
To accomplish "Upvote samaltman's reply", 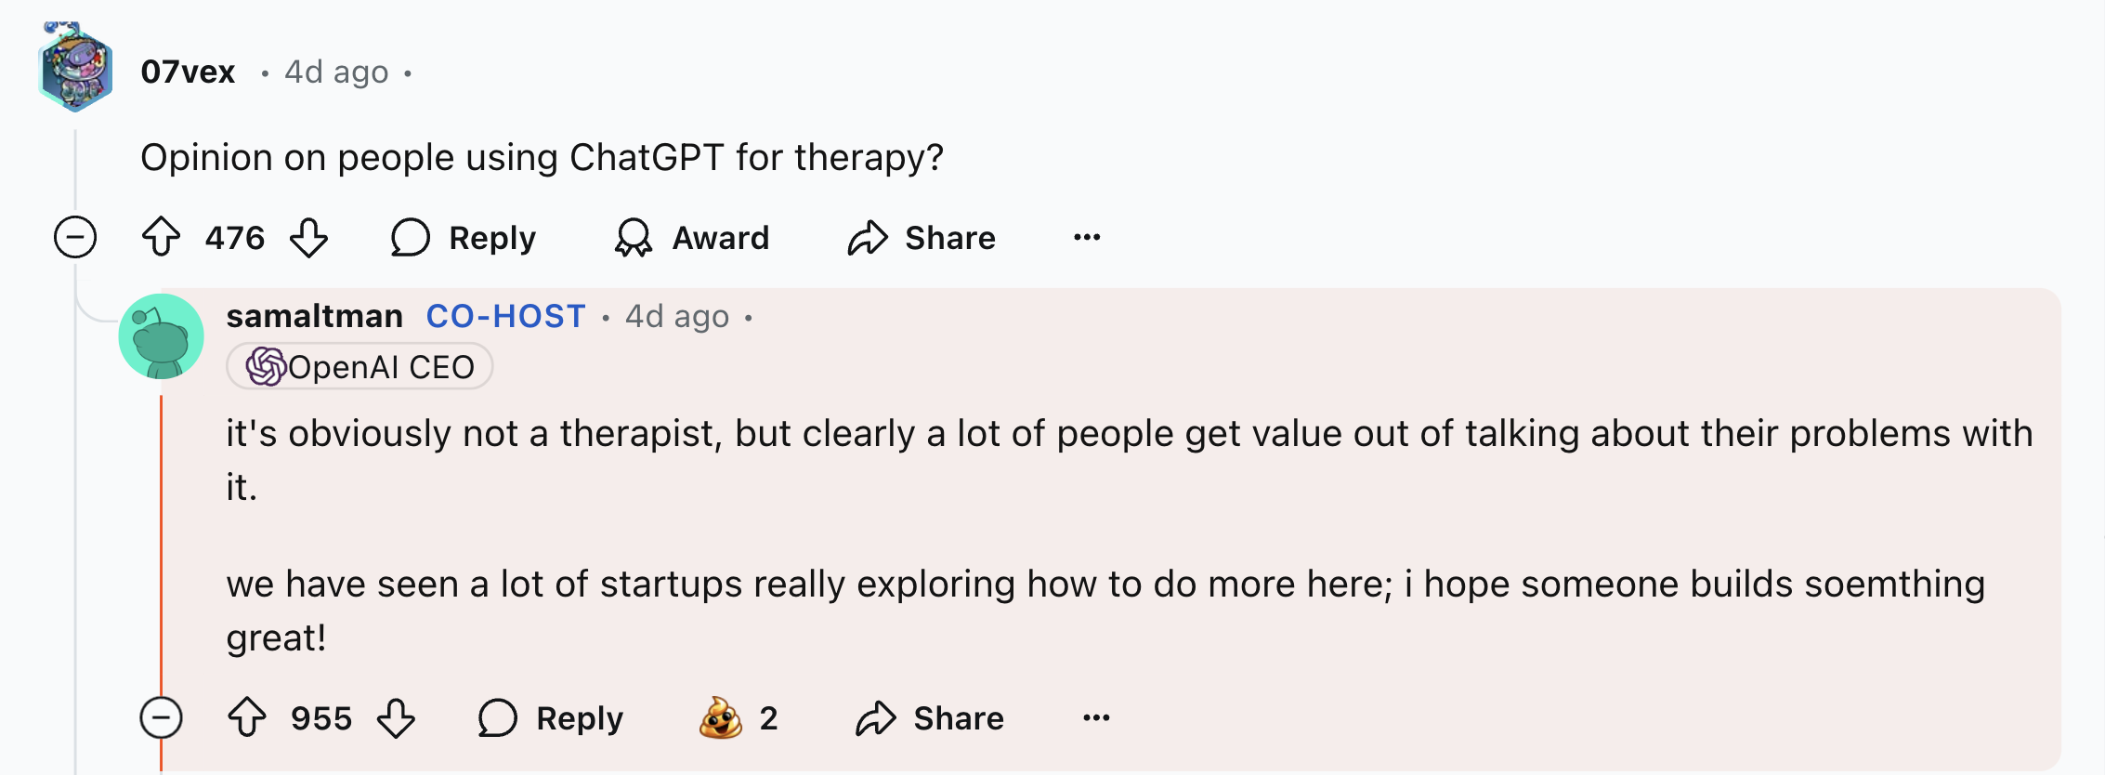I will [x=249, y=717].
